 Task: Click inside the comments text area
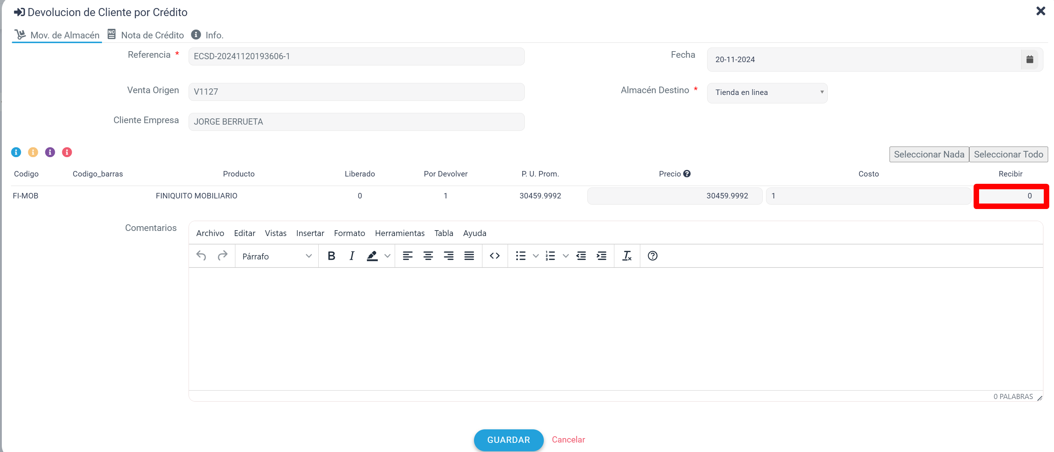click(x=615, y=329)
